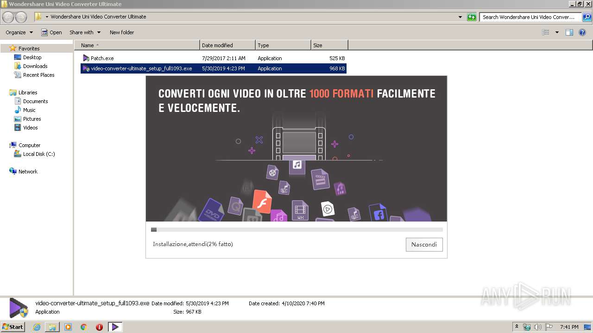Select Computer in navigation pane
This screenshot has width=593, height=333.
(29, 145)
